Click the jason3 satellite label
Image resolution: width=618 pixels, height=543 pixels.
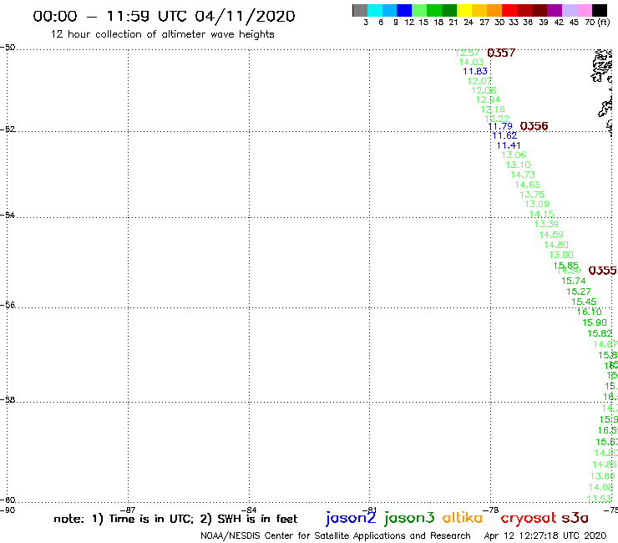point(409,519)
